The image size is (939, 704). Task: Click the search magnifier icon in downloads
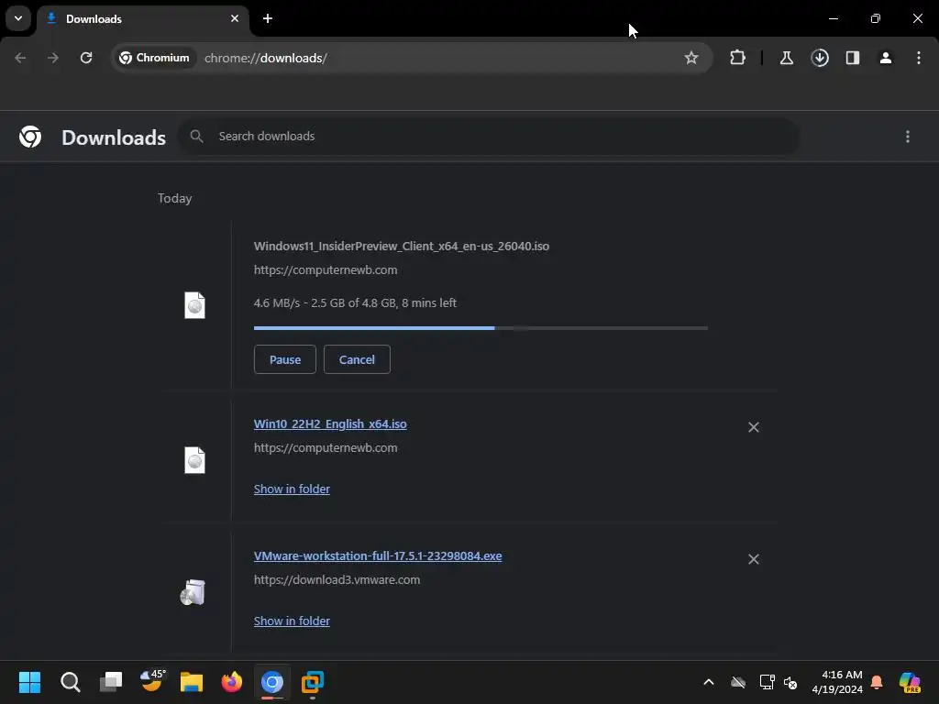point(196,137)
